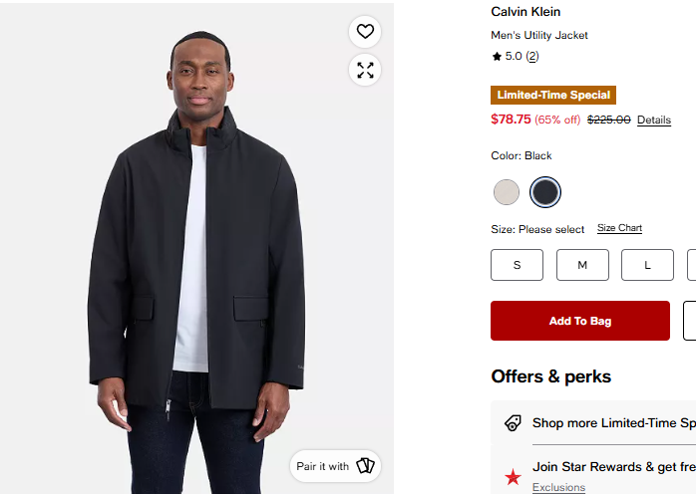Click the Limited-Time Specials tag icon

pos(513,423)
